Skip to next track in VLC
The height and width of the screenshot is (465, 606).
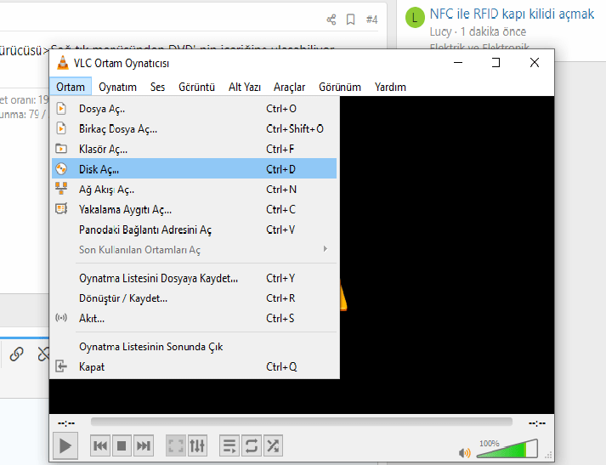click(x=144, y=445)
